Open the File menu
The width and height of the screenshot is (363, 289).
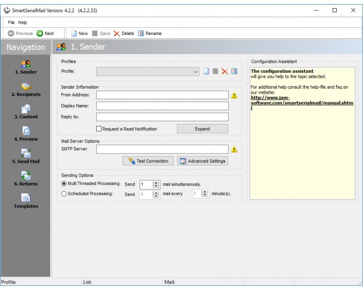(x=11, y=22)
